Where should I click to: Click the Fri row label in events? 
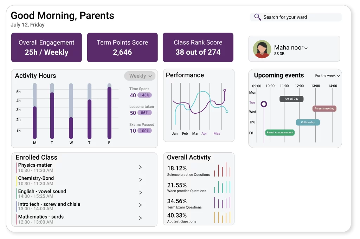[x=251, y=133]
